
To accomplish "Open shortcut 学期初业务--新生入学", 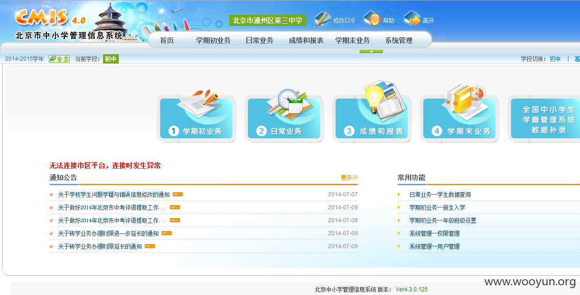I will click(437, 207).
